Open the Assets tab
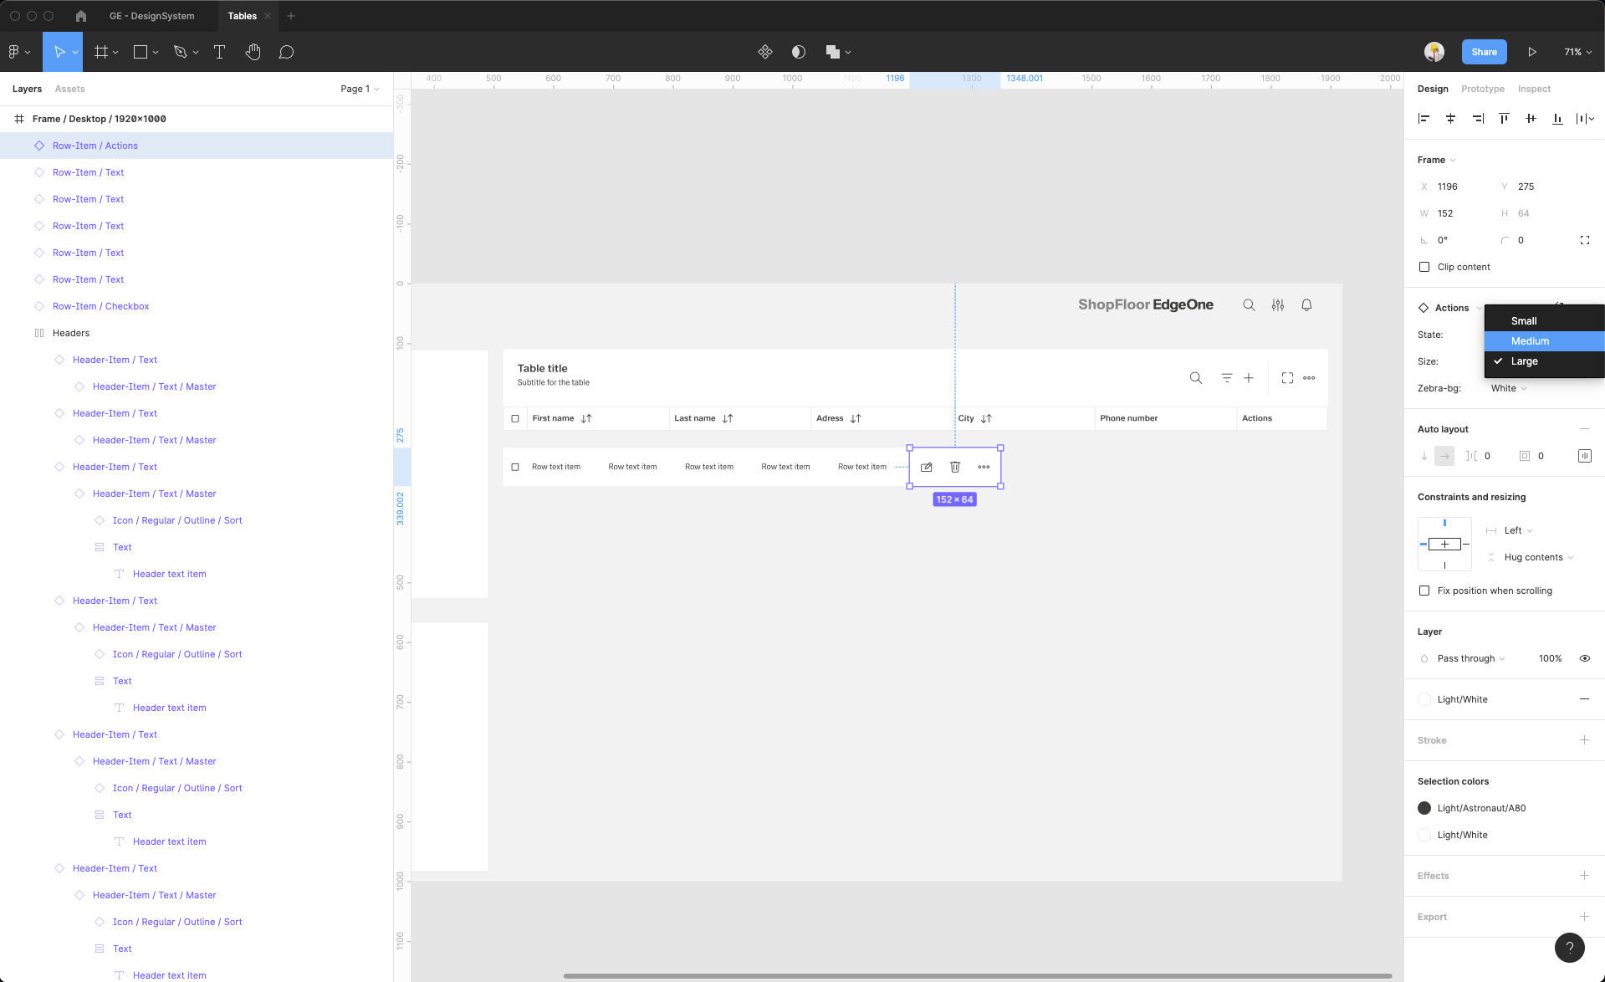Viewport: 1605px width, 982px height. [x=69, y=89]
